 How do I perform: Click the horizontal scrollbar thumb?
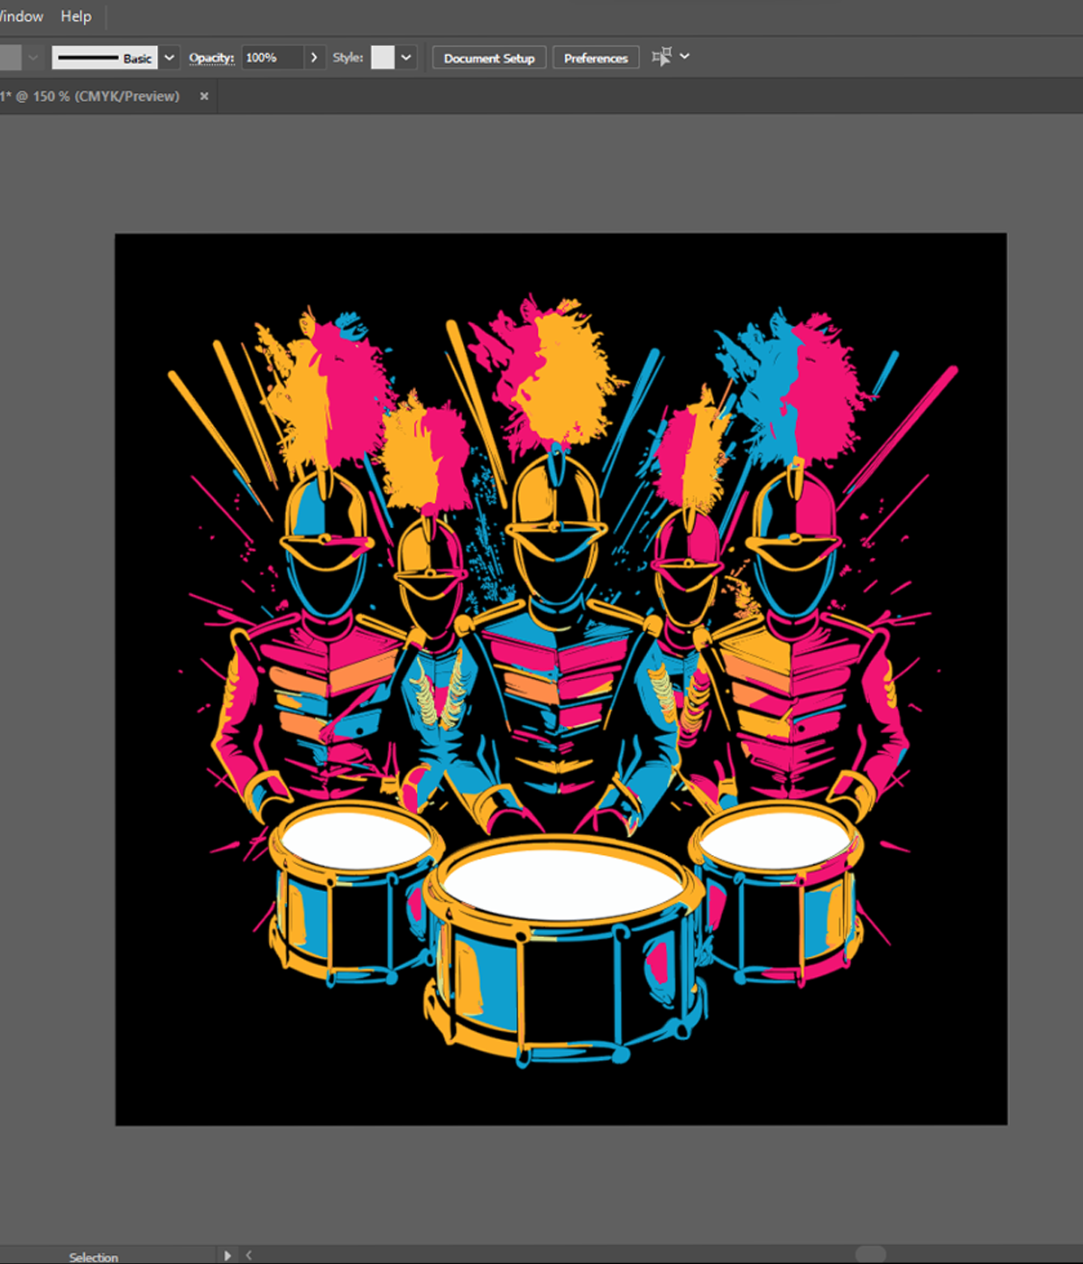coord(870,1255)
